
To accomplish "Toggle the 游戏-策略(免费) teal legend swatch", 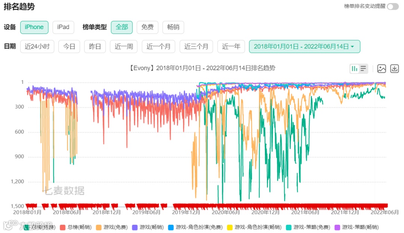I will 288,227.
